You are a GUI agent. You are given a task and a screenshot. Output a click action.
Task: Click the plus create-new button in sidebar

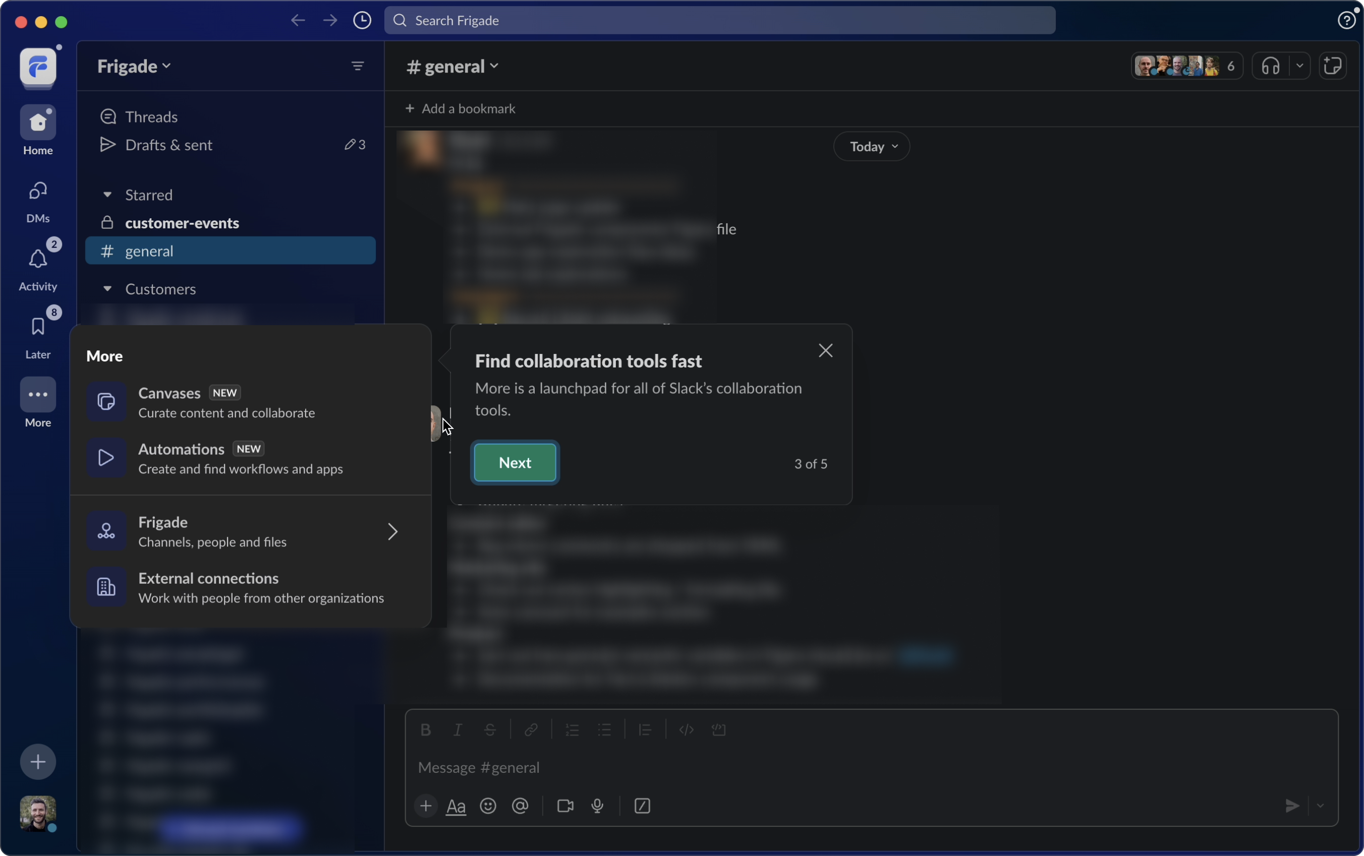pyautogui.click(x=38, y=761)
